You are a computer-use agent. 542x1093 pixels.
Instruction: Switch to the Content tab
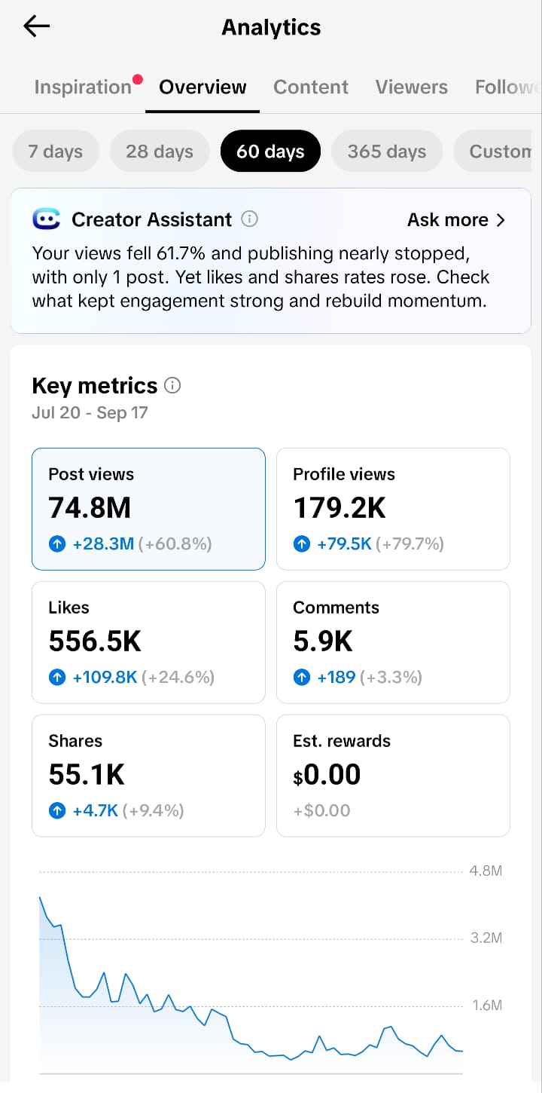tap(311, 87)
